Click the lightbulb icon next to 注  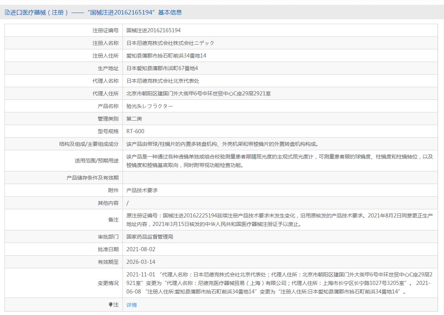(x=110, y=305)
